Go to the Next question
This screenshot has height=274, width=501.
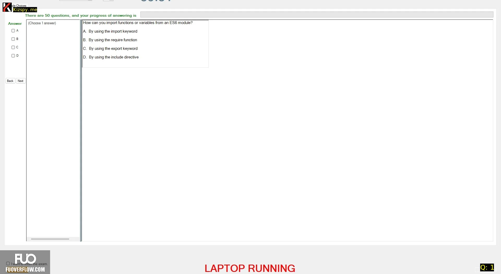(21, 81)
